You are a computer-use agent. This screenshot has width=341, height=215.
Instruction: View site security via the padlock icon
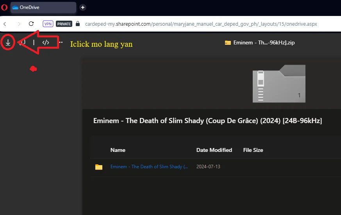click(78, 24)
